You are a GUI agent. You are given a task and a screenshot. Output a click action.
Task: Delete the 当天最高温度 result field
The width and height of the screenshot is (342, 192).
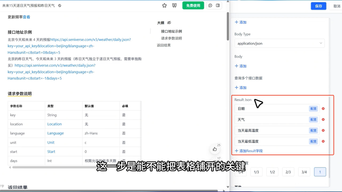323,130
